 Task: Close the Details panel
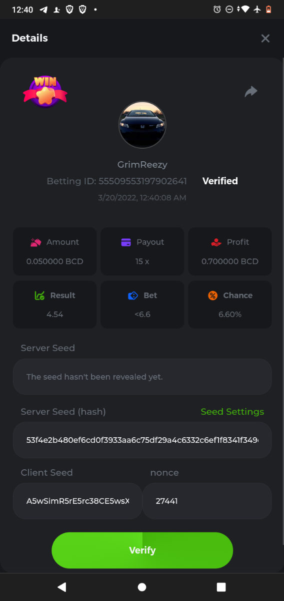click(265, 38)
